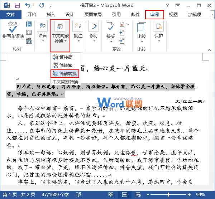The image size is (215, 199).
Task: Switch to Web Layout view
Action: (x=138, y=194)
